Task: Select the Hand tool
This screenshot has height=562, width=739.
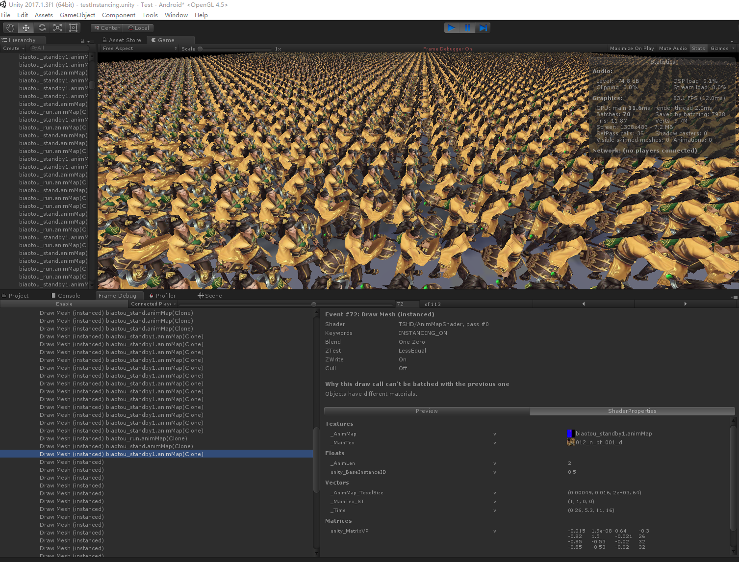Action: (10, 28)
